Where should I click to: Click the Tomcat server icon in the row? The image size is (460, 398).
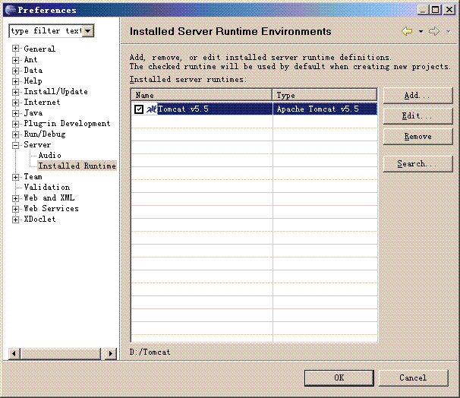pyautogui.click(x=152, y=109)
